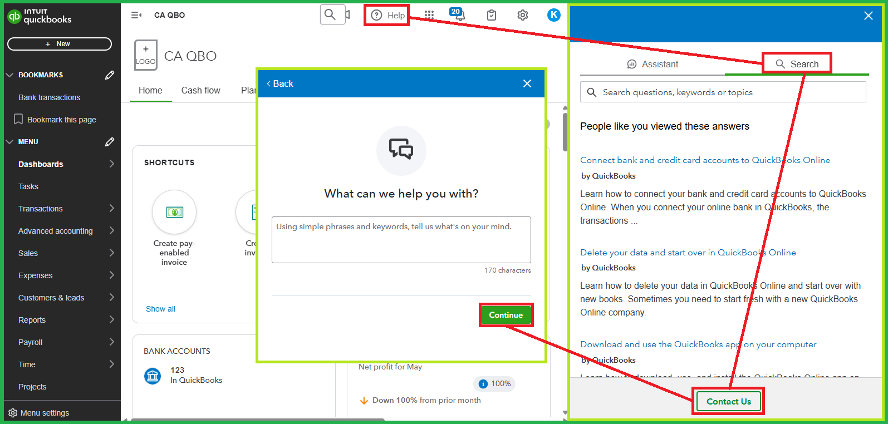Collapse the MENU section
Viewport: 888px width, 424px height.
pos(9,142)
